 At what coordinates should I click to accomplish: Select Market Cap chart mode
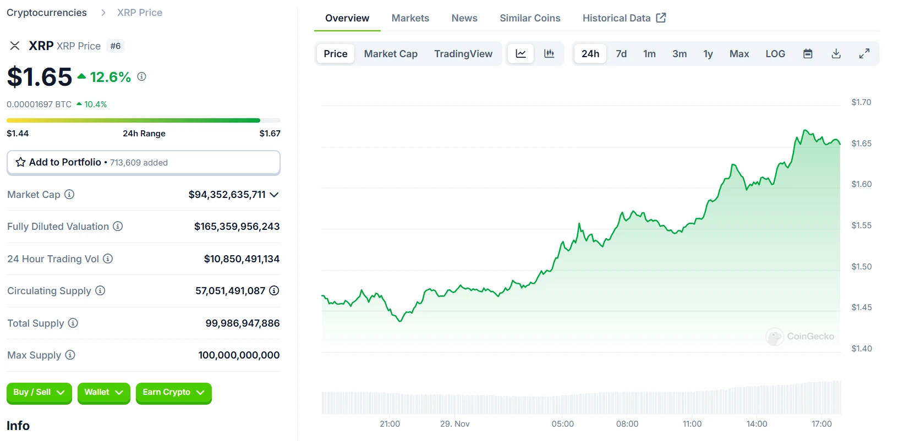coord(391,54)
